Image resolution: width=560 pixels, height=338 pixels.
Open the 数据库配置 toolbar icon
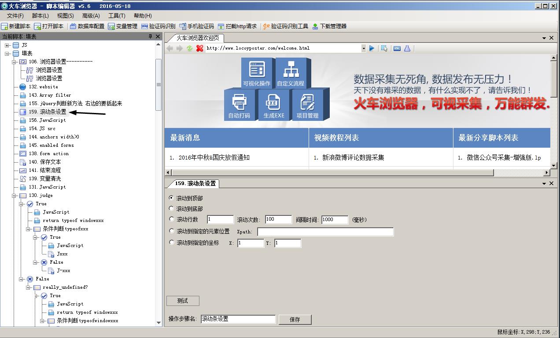(73, 26)
